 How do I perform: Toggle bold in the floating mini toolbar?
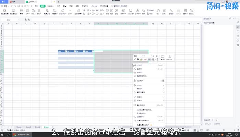coord(138,60)
